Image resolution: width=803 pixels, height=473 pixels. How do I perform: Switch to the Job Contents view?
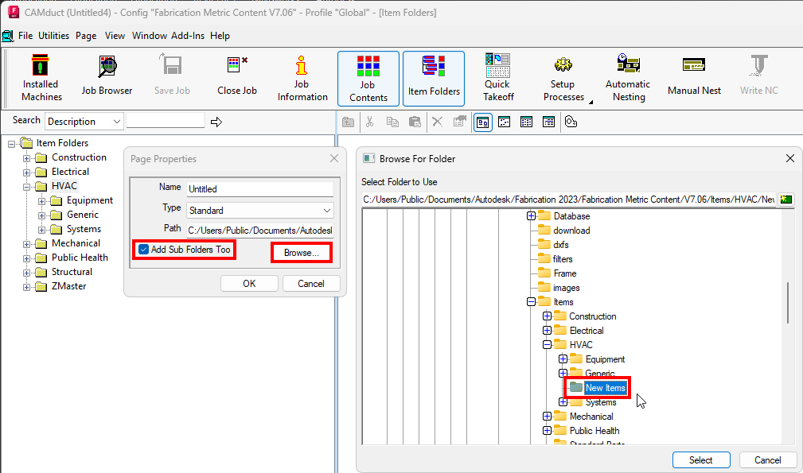(x=368, y=77)
